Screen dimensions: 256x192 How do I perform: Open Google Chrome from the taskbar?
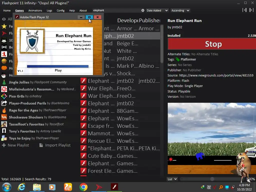(83, 187)
